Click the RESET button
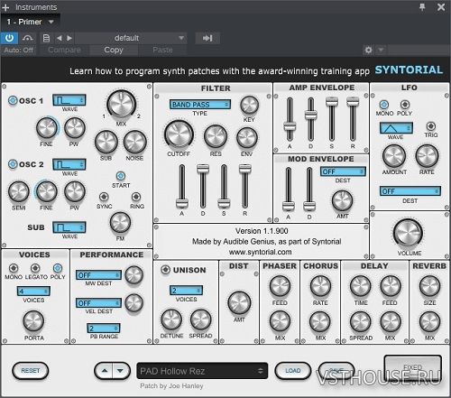This screenshot has width=451, height=398. [30, 371]
